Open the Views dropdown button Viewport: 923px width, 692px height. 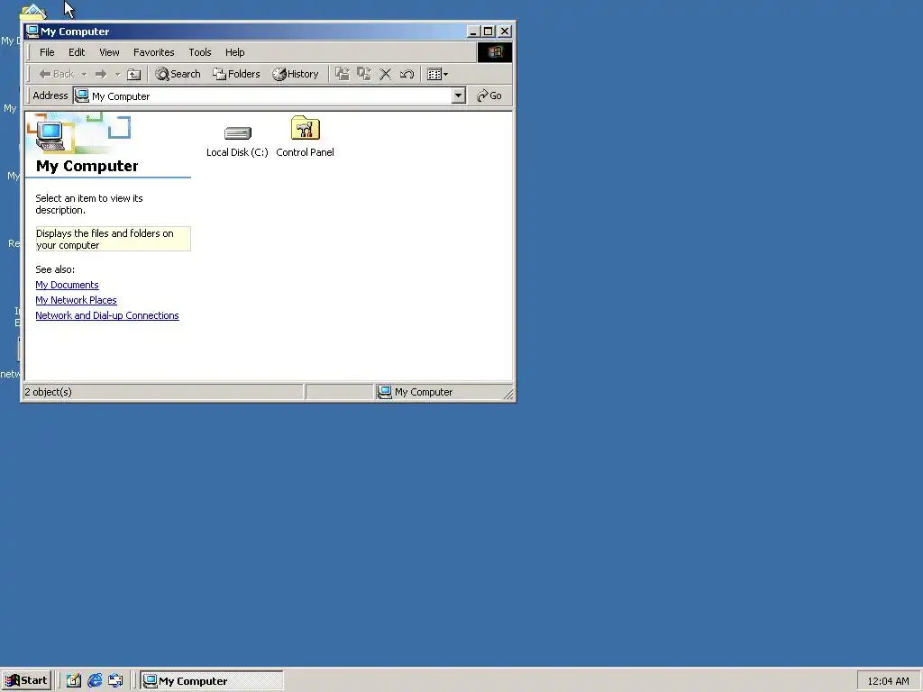tap(437, 74)
